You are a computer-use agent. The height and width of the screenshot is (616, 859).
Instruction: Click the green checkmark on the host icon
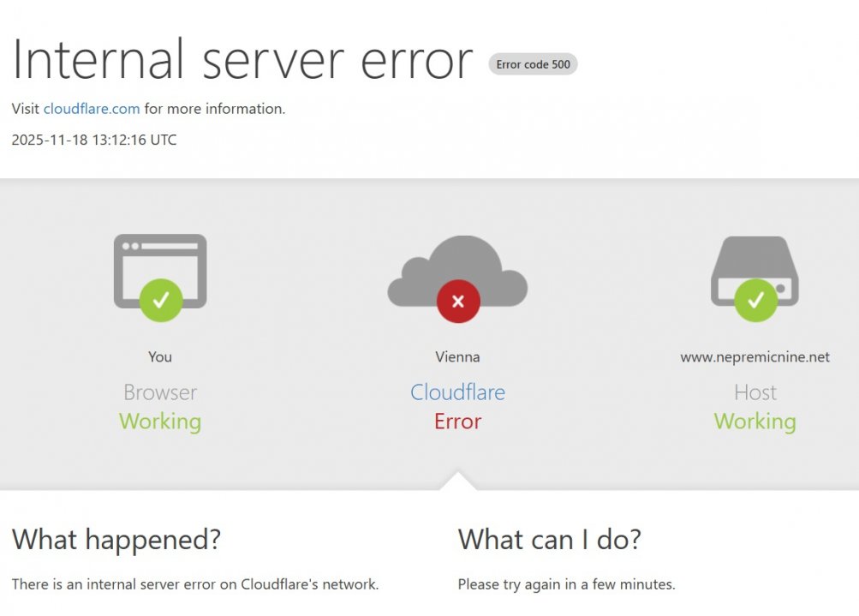click(x=755, y=300)
